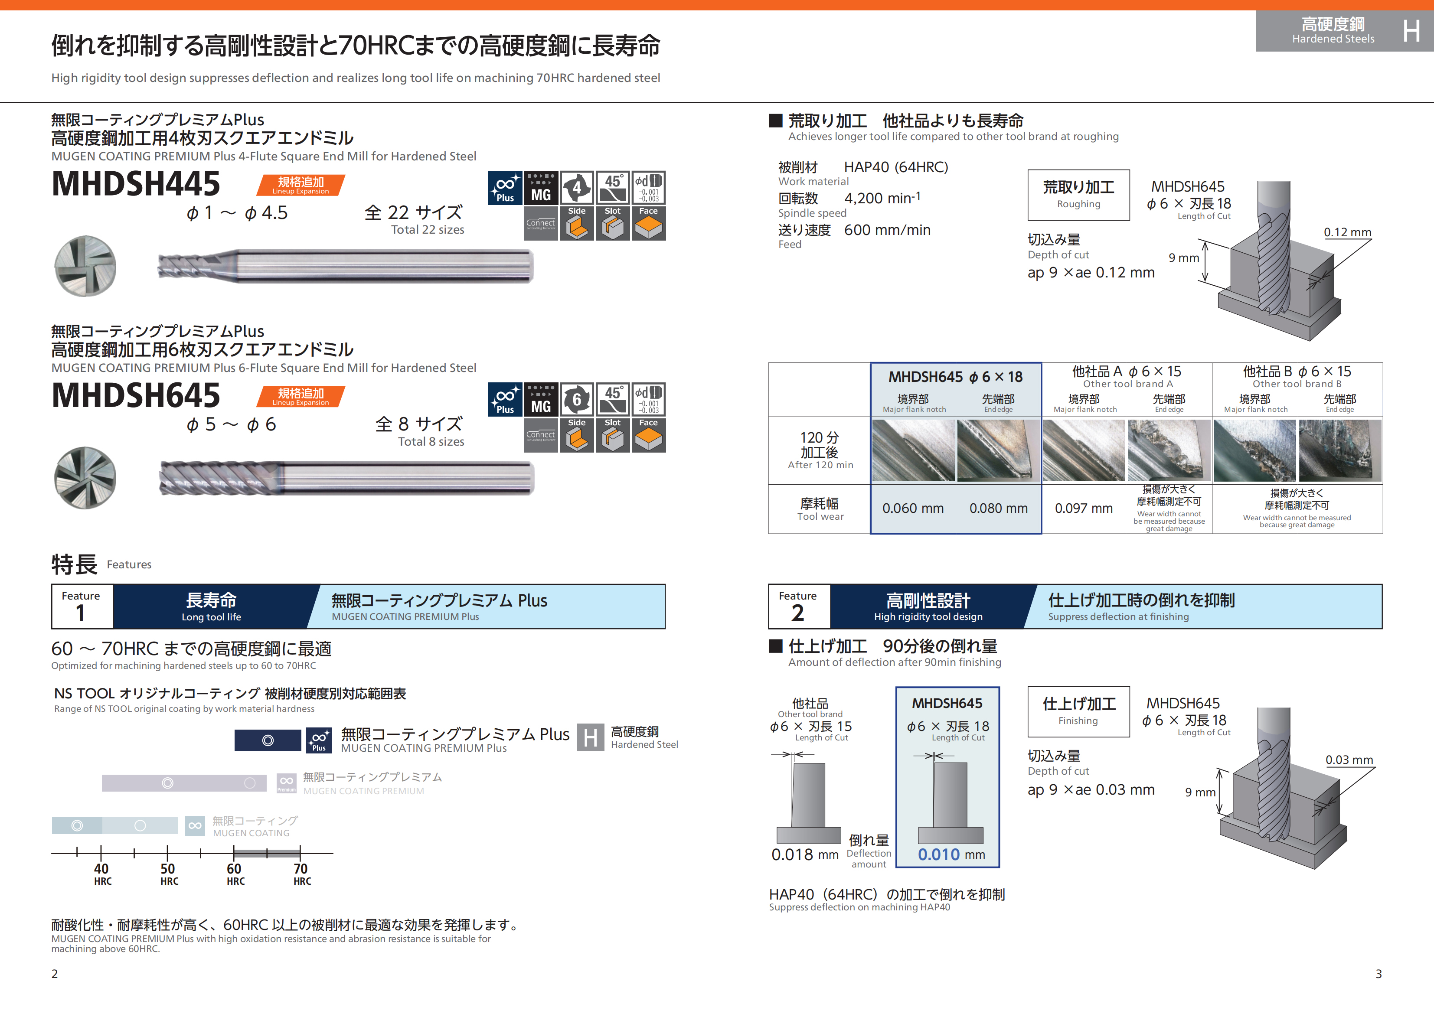Click the brand A major flank notch micrograph
Viewport: 1434px width, 1014px height.
[x=1084, y=450]
